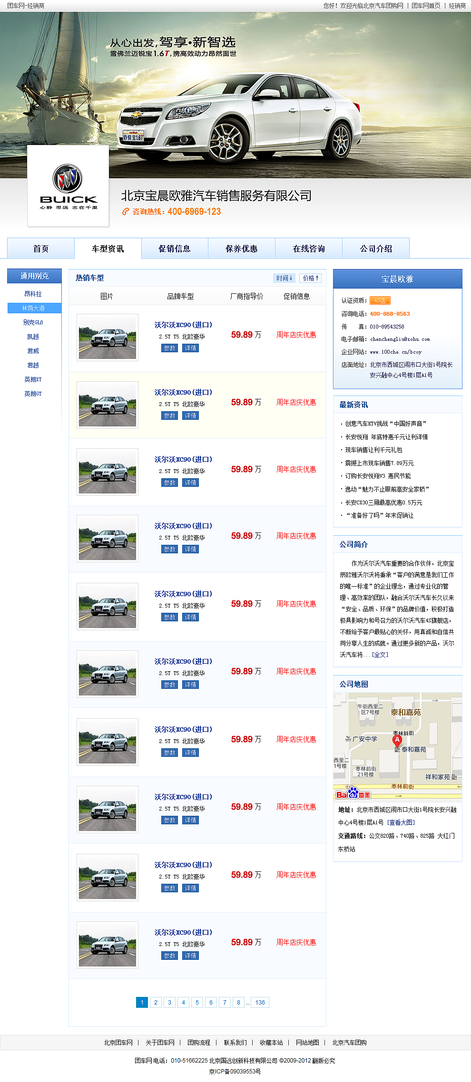The width and height of the screenshot is (471, 1082).
Task: Click the 4S店 certification badge
Action: (x=380, y=300)
